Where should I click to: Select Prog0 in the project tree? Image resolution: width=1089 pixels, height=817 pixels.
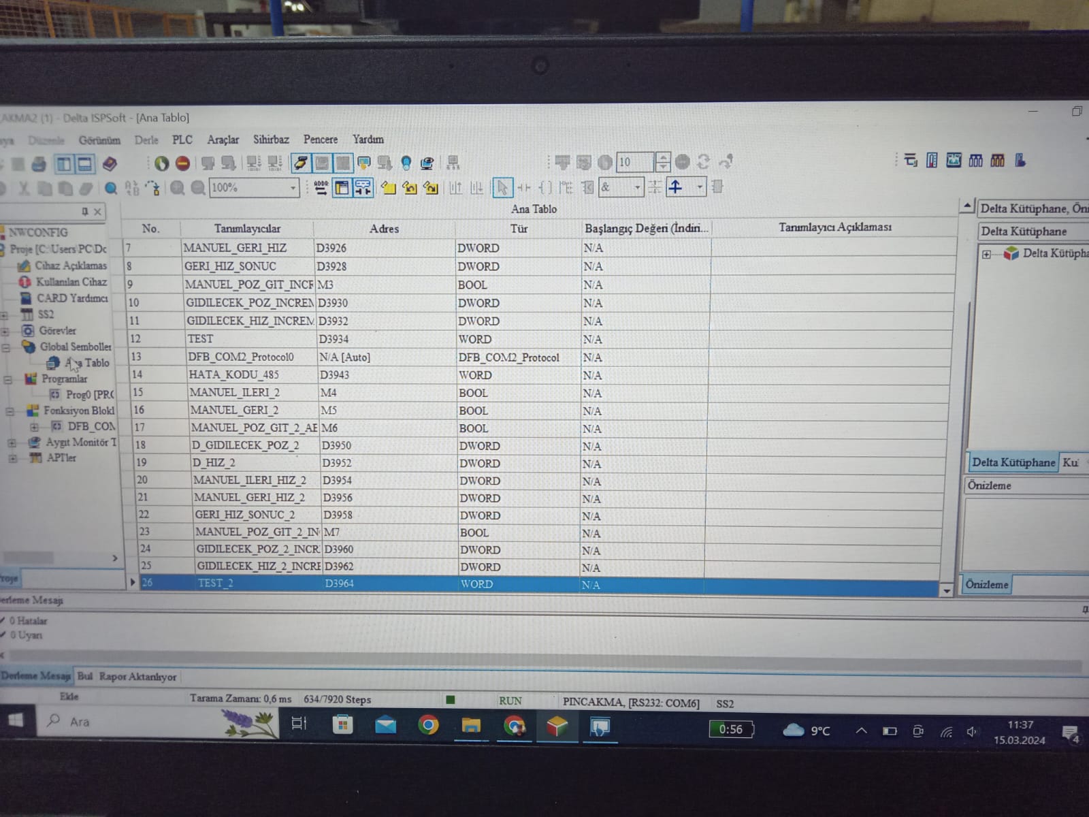point(89,394)
